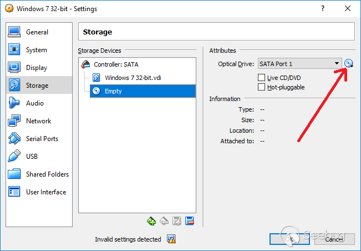
Task: Click the System chip icon
Action: click(x=14, y=49)
